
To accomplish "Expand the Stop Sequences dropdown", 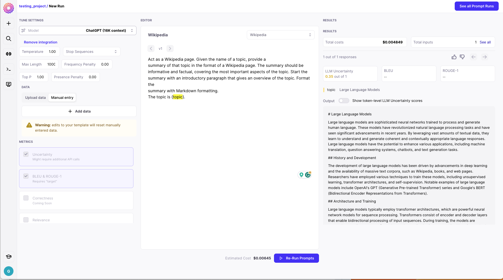I will [x=92, y=52].
